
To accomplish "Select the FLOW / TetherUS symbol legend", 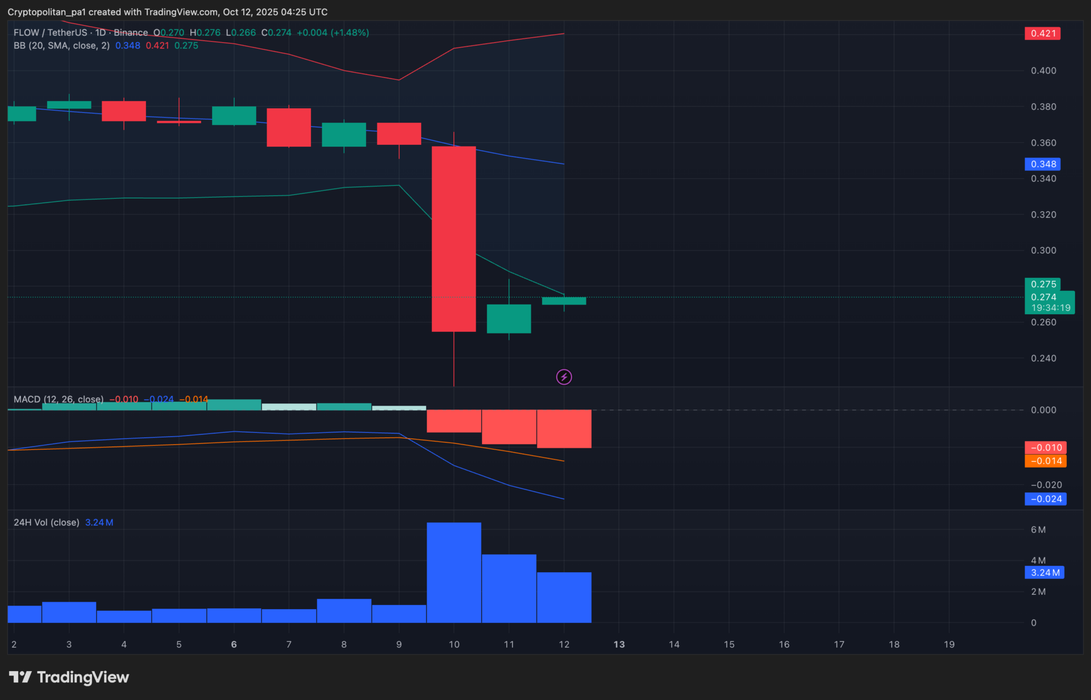I will pyautogui.click(x=51, y=33).
